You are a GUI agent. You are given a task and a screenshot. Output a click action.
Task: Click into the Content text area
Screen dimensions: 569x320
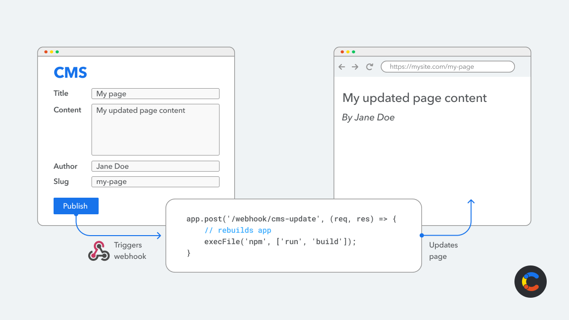[x=156, y=129]
